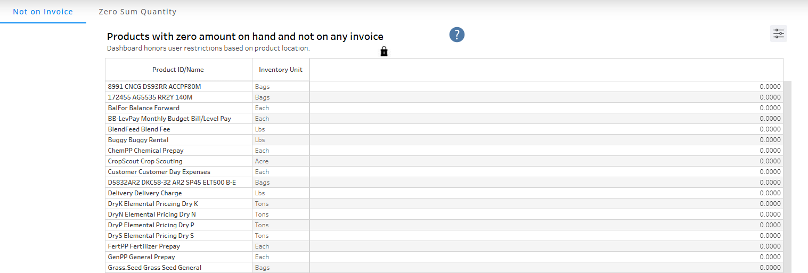
Task: Select Delivery Delivery Charge row
Action: click(x=444, y=193)
